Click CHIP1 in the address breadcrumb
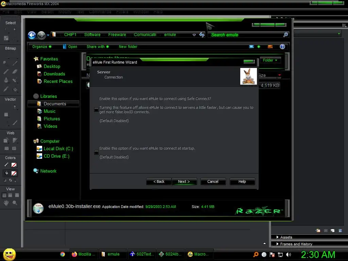The image size is (348, 261). 70,35
